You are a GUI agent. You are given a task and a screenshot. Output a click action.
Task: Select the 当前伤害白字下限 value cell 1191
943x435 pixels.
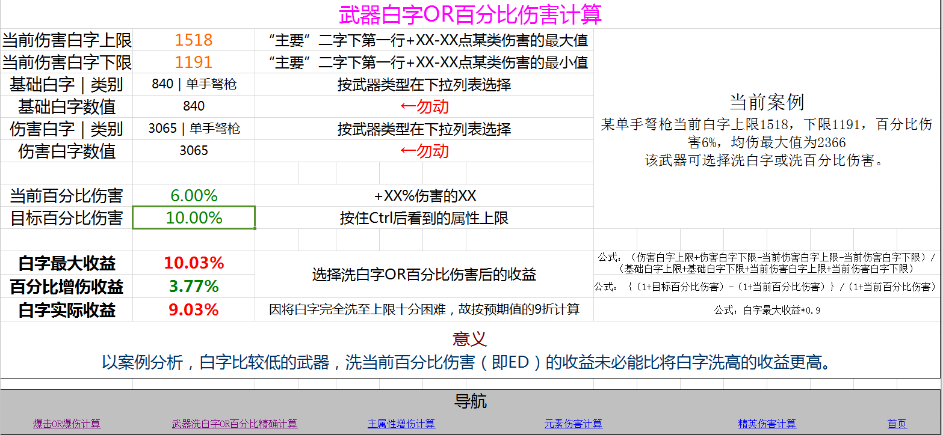[193, 62]
